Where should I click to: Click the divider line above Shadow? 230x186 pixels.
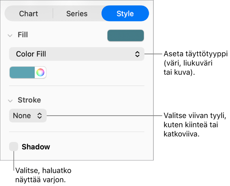pos(77,132)
